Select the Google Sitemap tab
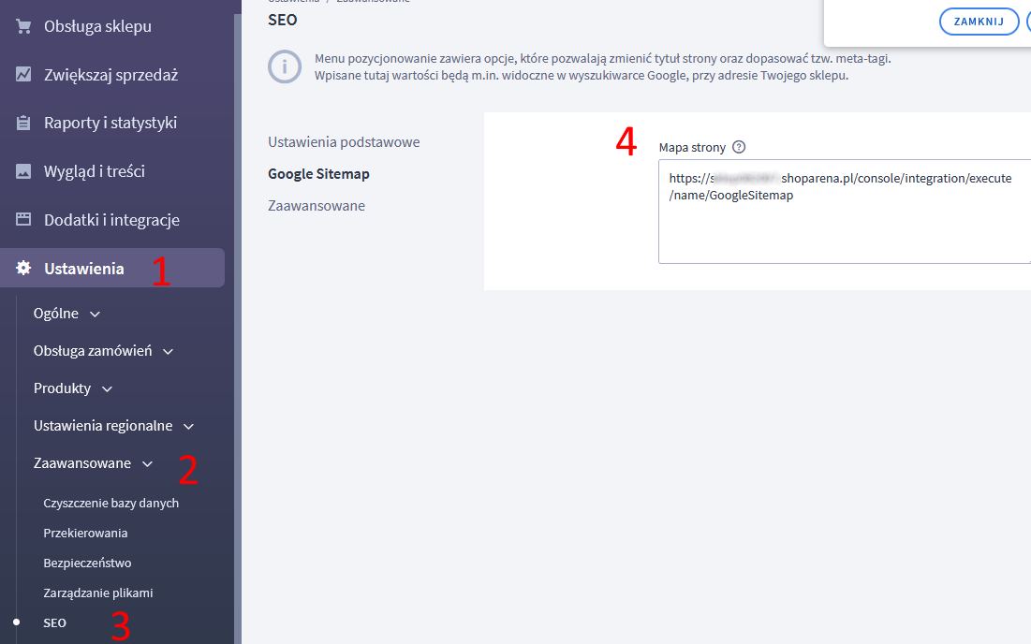Viewport: 1031px width, 644px height. pyautogui.click(x=318, y=174)
